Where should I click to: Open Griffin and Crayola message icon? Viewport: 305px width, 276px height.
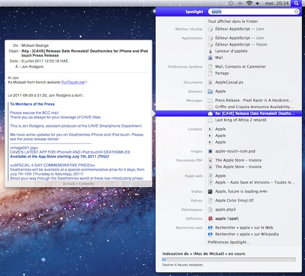[210, 107]
